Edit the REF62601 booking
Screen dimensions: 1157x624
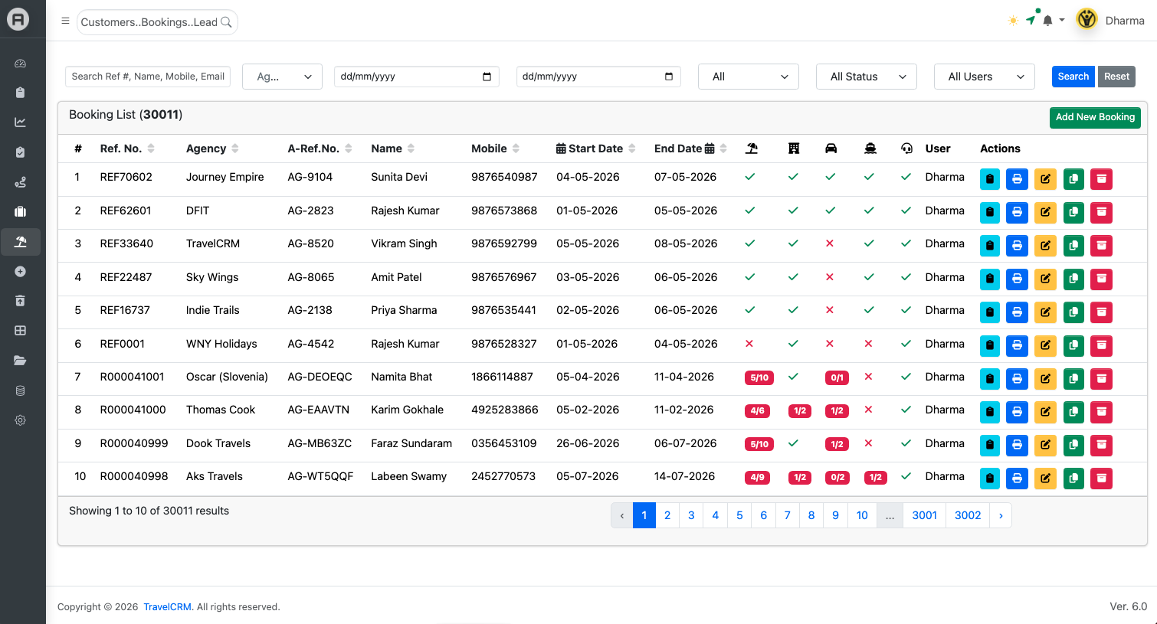click(x=1045, y=212)
